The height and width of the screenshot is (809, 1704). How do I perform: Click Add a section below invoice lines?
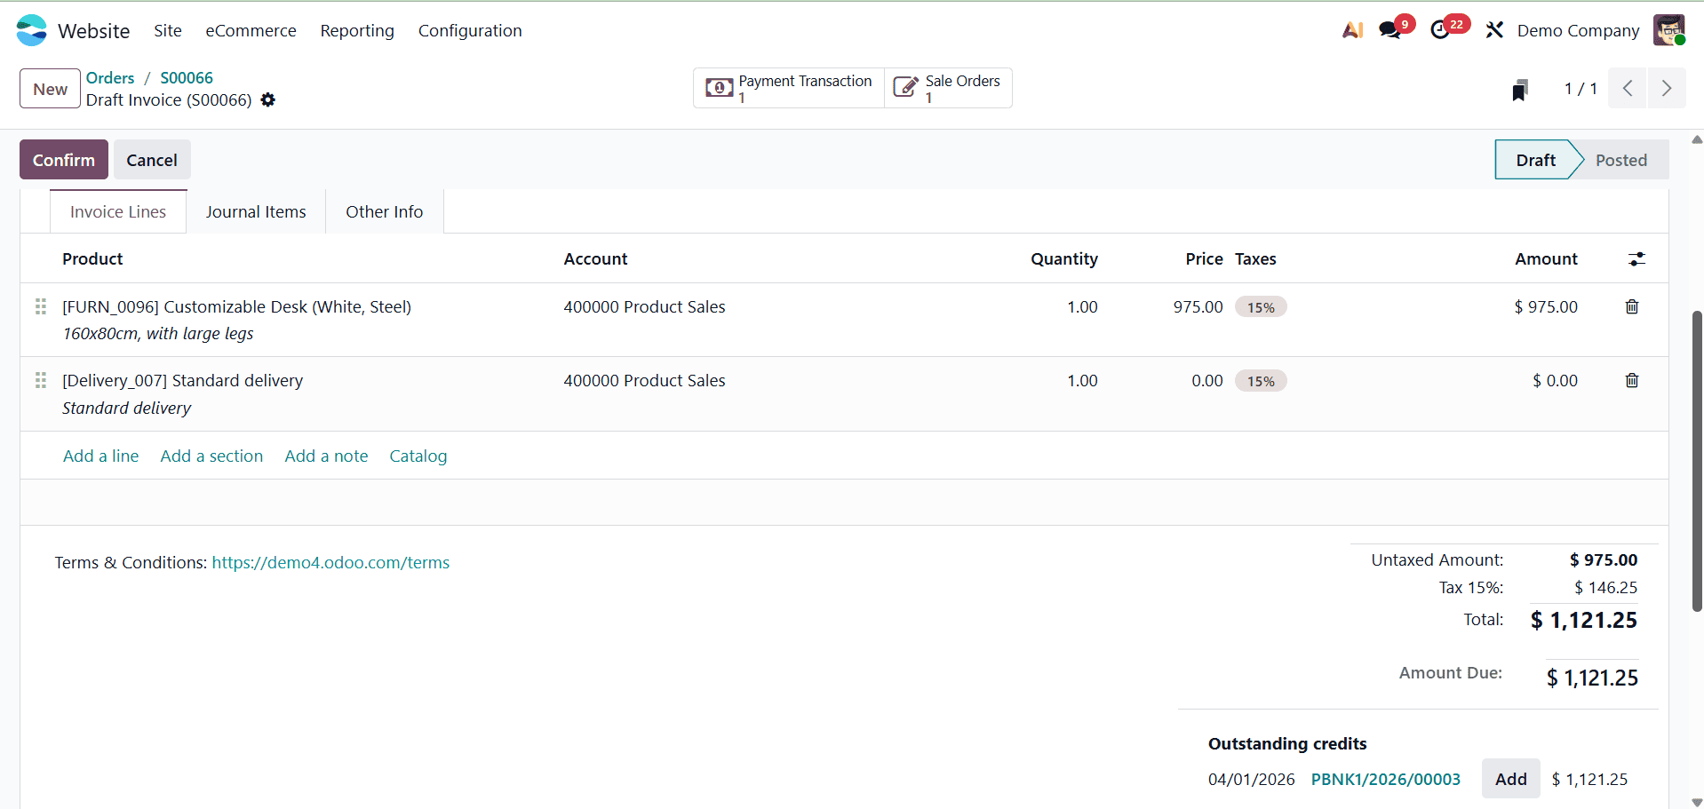(211, 456)
